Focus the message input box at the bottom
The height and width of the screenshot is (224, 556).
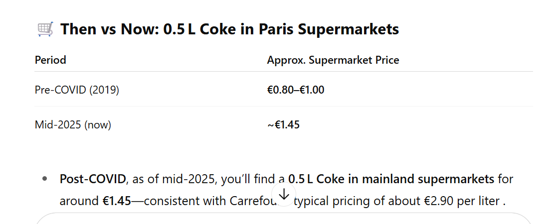(x=284, y=219)
